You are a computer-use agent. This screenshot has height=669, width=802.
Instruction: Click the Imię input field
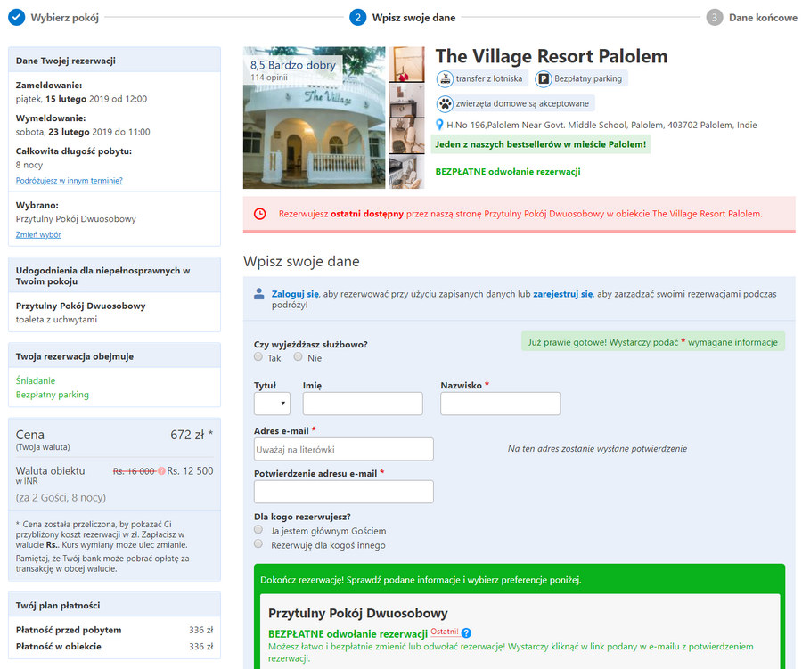point(363,404)
